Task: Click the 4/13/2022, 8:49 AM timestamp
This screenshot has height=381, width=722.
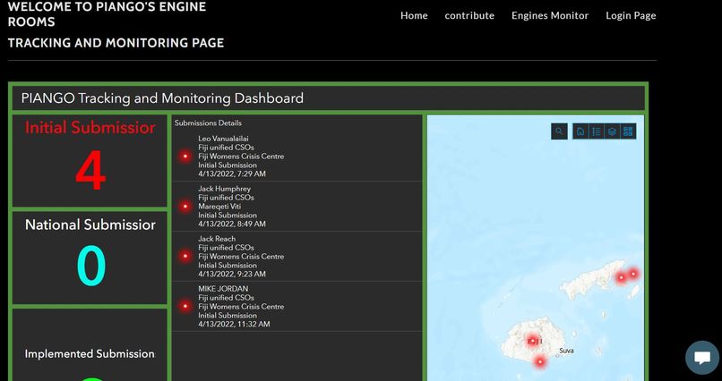Action: point(232,224)
